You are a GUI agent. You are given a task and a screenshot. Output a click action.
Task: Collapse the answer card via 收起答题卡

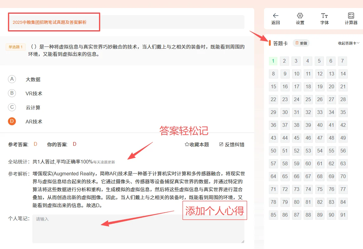[349, 43]
